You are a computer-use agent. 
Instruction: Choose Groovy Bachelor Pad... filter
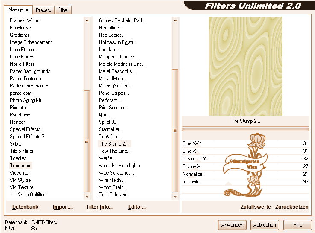[x=122, y=20]
